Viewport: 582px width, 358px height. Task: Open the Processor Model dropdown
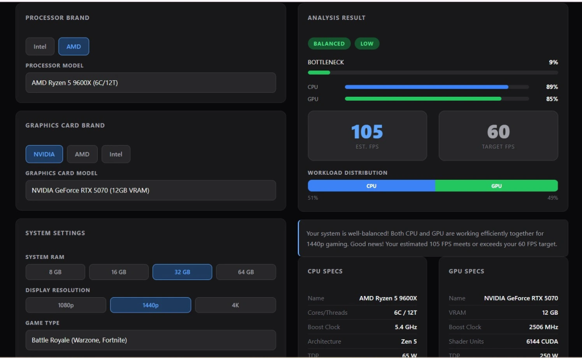151,83
